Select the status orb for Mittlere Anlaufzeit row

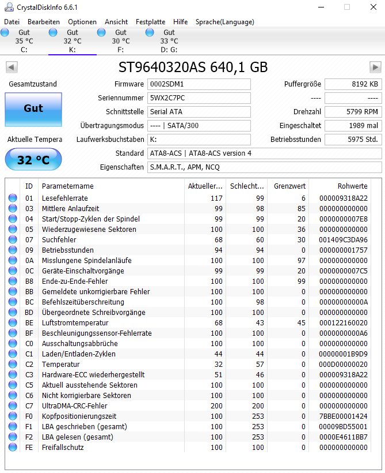tap(13, 208)
